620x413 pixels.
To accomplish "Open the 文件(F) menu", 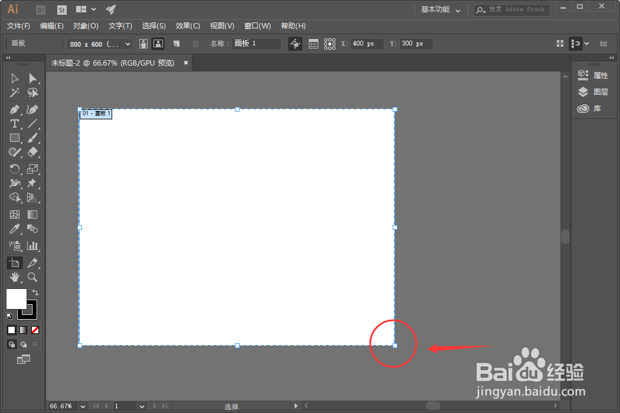I will click(18, 26).
